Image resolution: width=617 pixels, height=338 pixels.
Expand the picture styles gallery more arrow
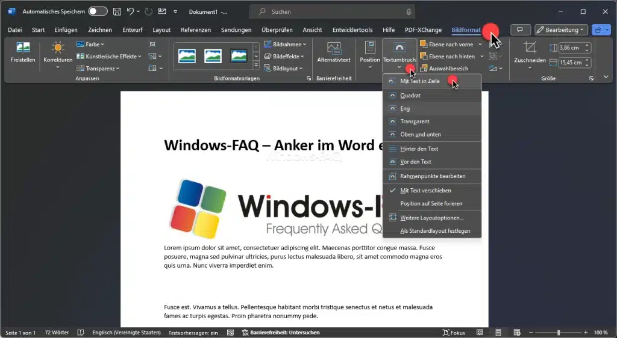tap(256, 66)
